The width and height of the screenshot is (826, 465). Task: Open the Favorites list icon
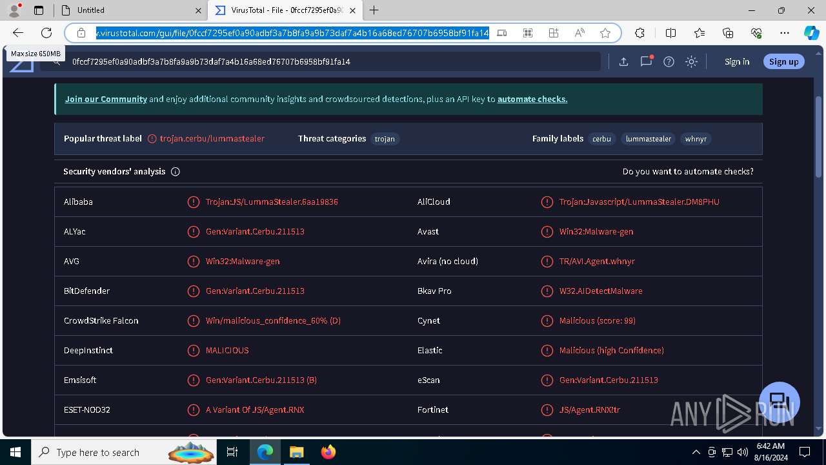coord(700,33)
